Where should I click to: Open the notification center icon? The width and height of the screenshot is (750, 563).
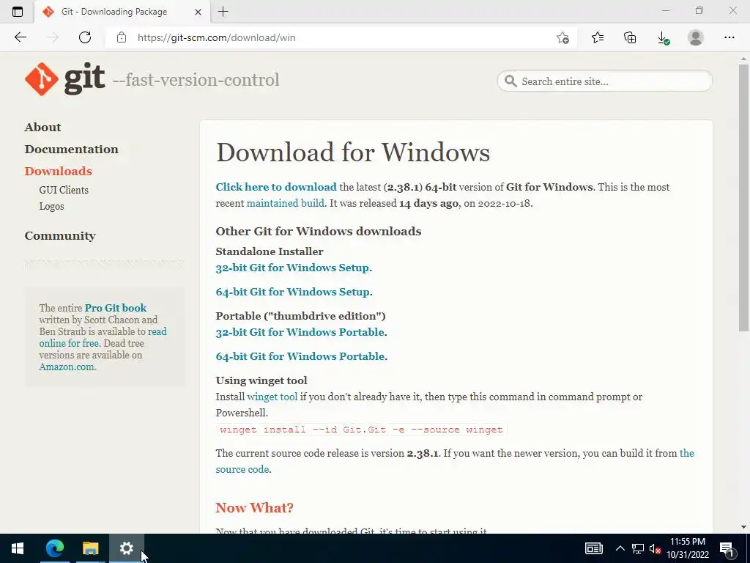click(x=727, y=548)
